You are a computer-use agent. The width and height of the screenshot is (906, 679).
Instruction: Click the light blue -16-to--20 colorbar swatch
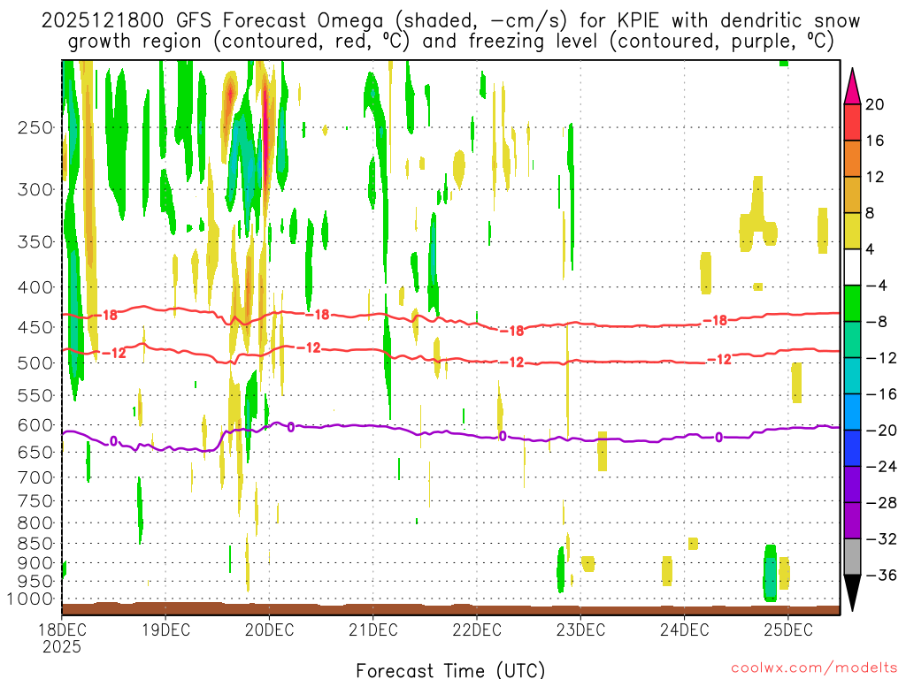click(852, 412)
